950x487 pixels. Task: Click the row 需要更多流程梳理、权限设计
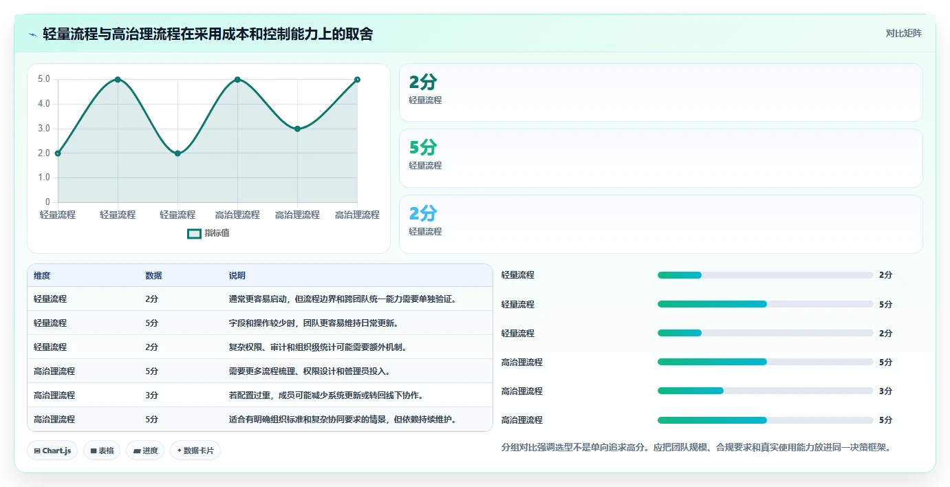coord(260,371)
